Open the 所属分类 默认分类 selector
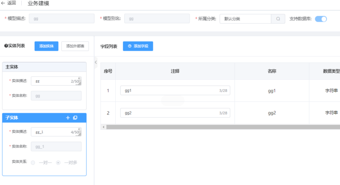This screenshot has width=340, height=185. tap(245, 19)
